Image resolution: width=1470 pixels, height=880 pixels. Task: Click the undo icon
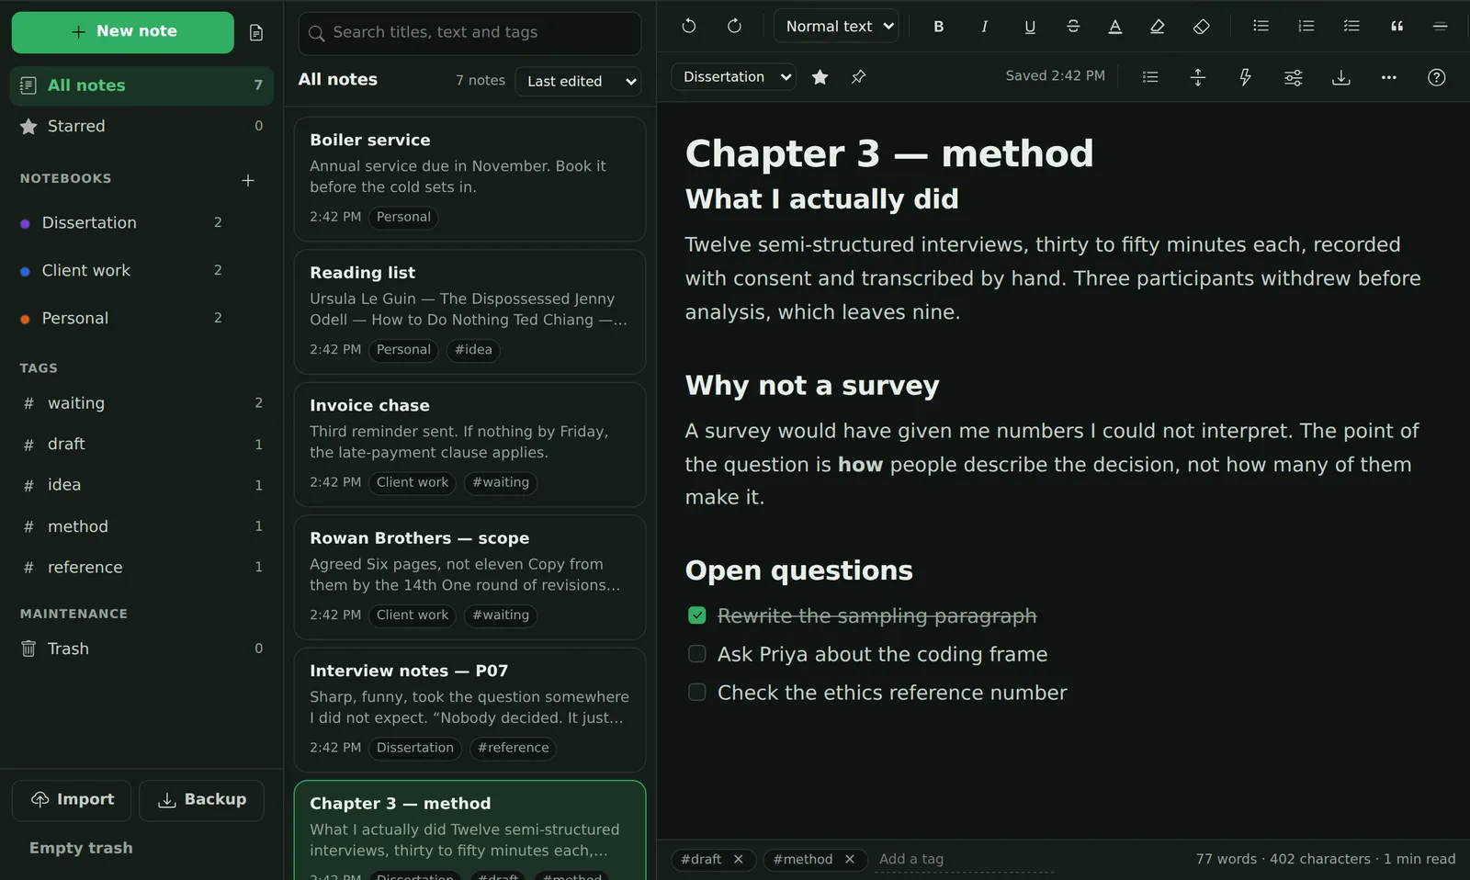tap(689, 27)
